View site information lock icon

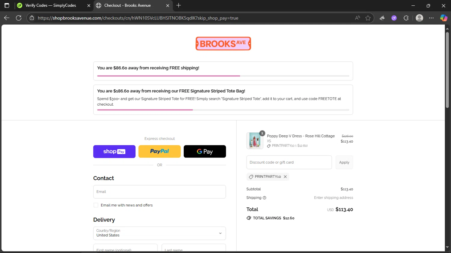(32, 18)
